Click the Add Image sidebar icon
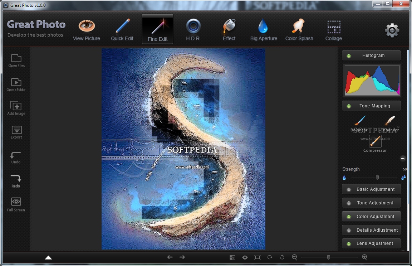Viewport: 412px width, 266px height. tap(16, 108)
